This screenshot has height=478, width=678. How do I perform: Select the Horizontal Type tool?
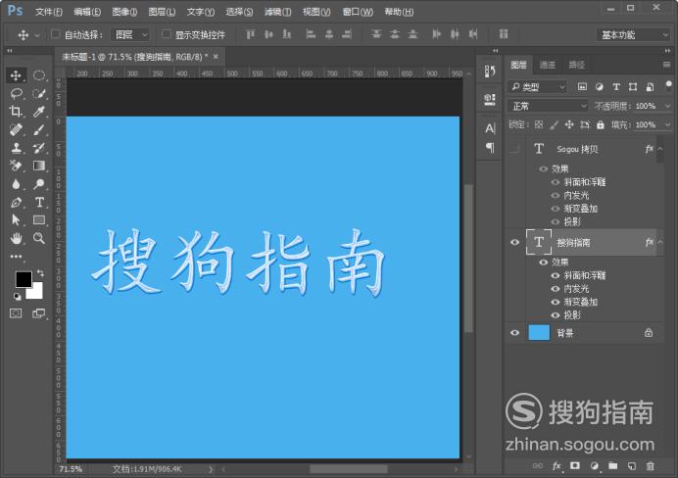[x=39, y=202]
